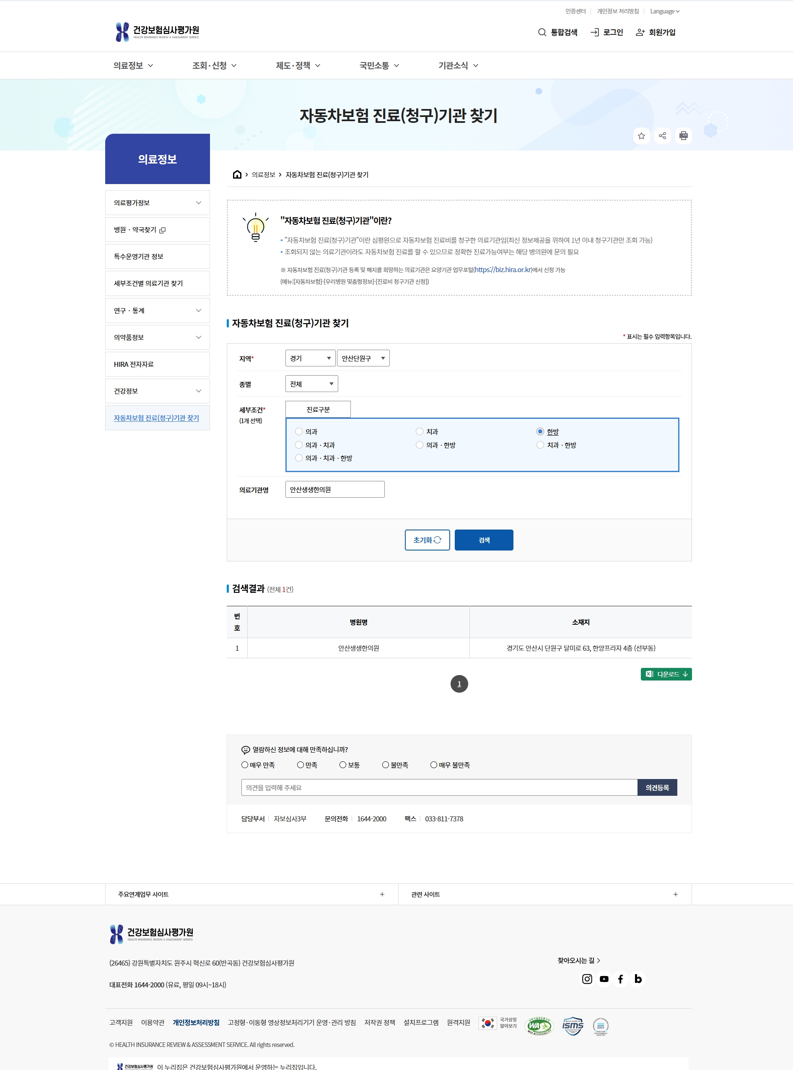Screen dimensions: 793x1070
Task: Click the 초기화 reset button
Action: click(x=427, y=540)
